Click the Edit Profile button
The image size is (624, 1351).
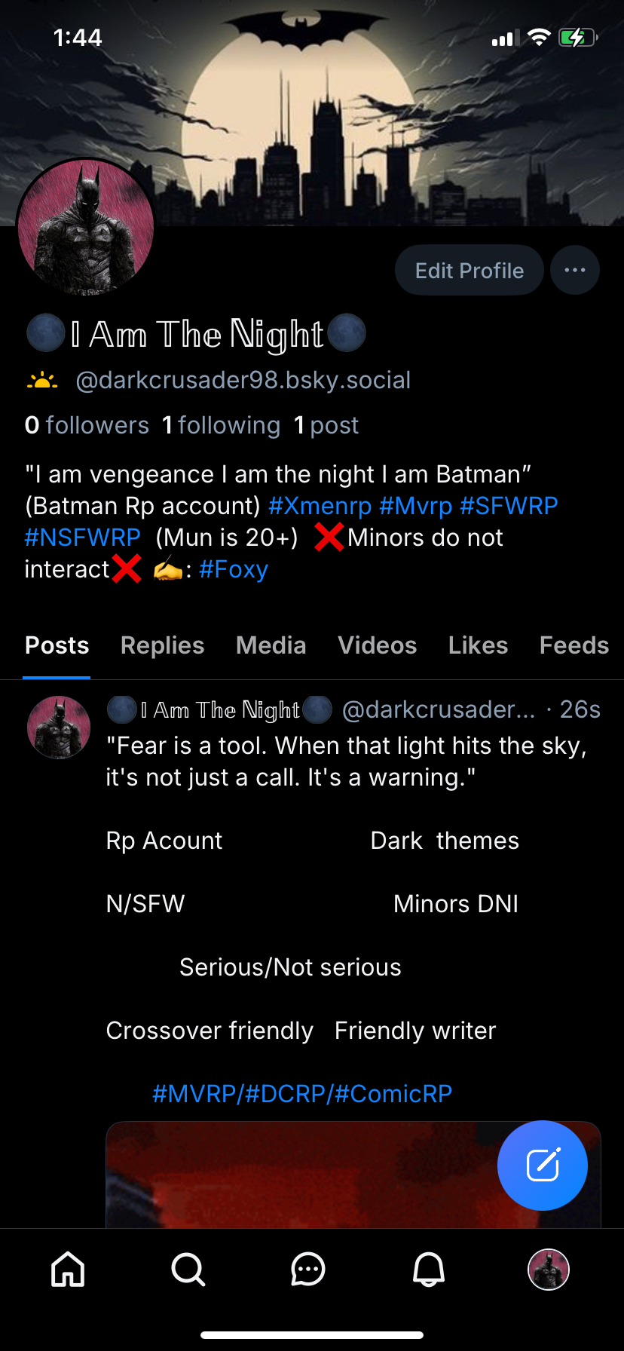point(469,270)
